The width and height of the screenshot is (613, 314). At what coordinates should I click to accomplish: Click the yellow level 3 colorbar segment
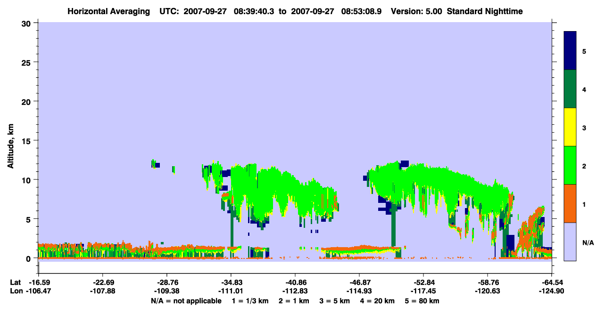click(570, 127)
